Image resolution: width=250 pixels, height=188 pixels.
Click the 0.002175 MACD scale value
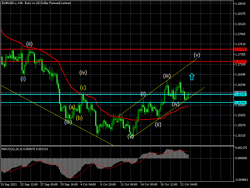point(241,148)
